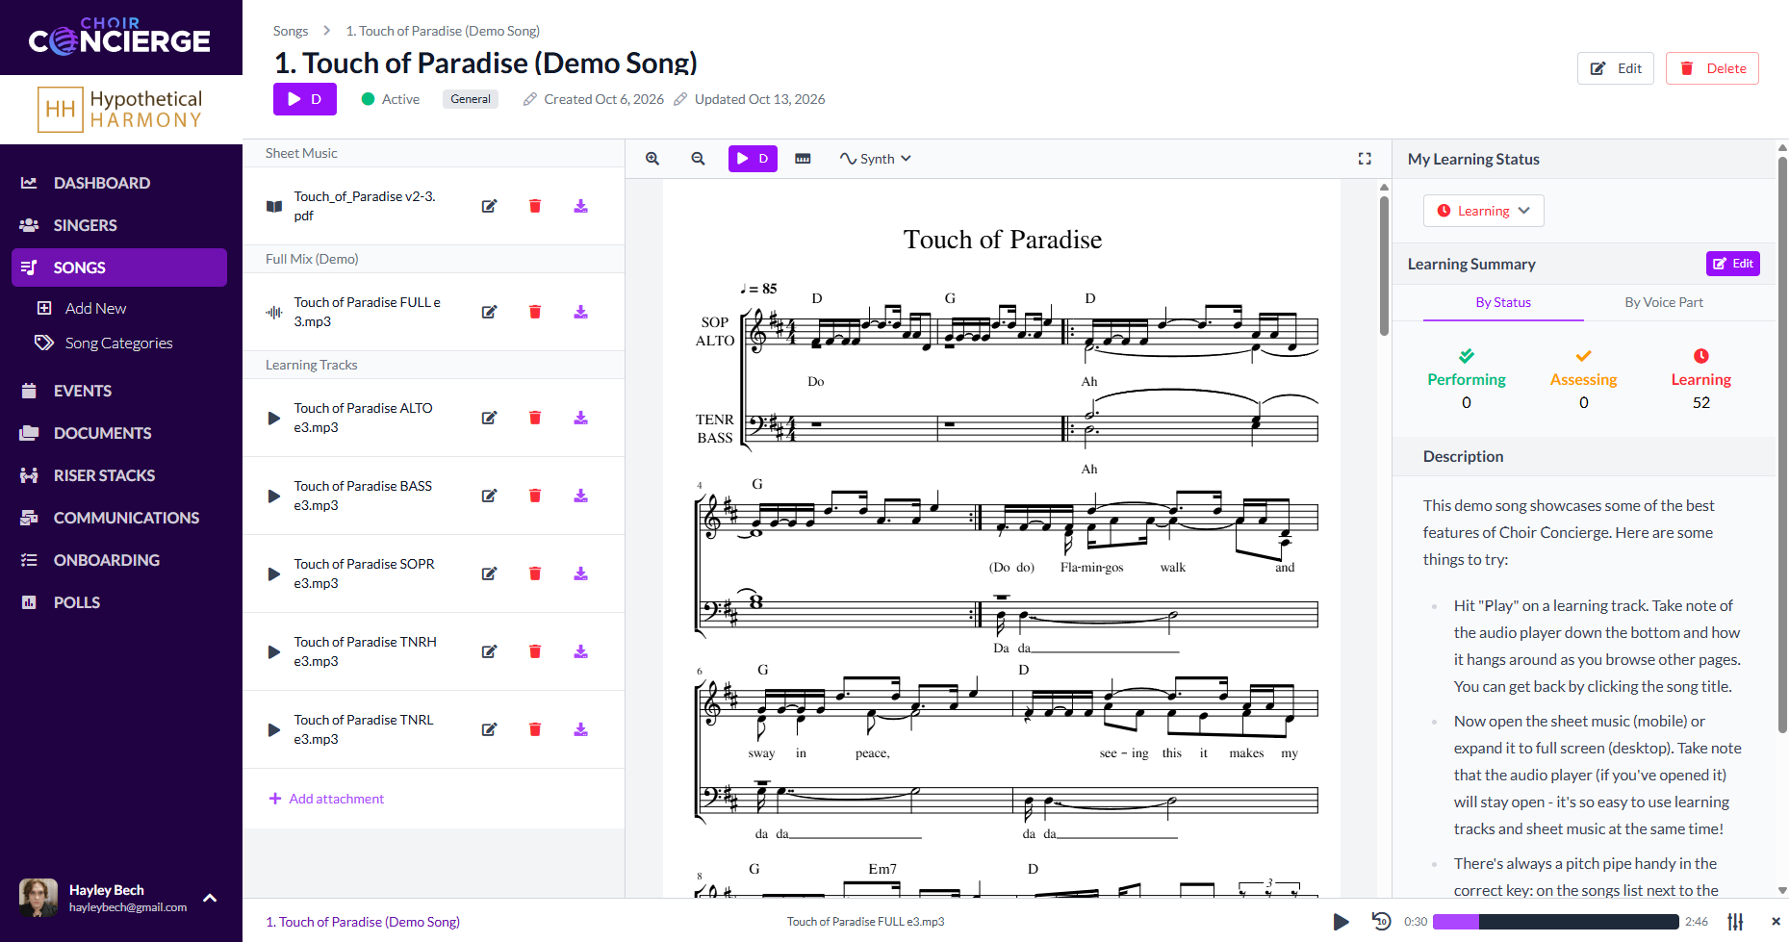Viewport: 1789px width, 942px height.
Task: Delete the Touch_of_Paradise v2-3.pdf attachment
Action: click(x=535, y=206)
